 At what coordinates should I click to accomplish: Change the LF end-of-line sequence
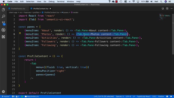click(134, 96)
